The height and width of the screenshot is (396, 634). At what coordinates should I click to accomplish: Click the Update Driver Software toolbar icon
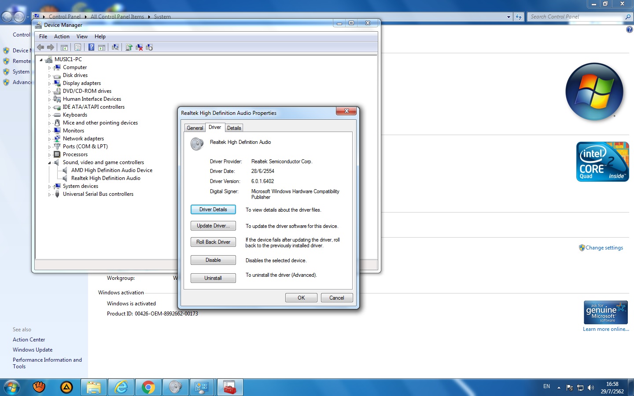coord(129,48)
